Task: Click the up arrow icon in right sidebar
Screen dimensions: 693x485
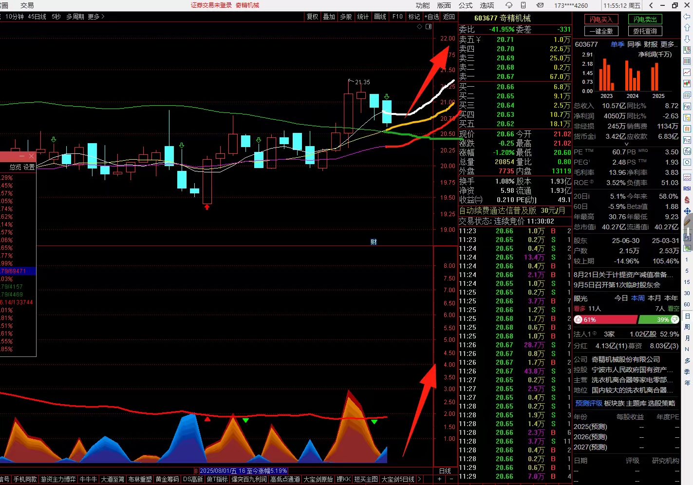Action: click(x=687, y=28)
